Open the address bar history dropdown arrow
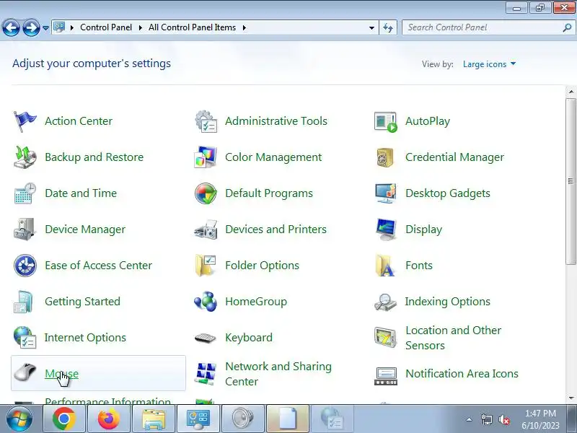 coord(371,27)
